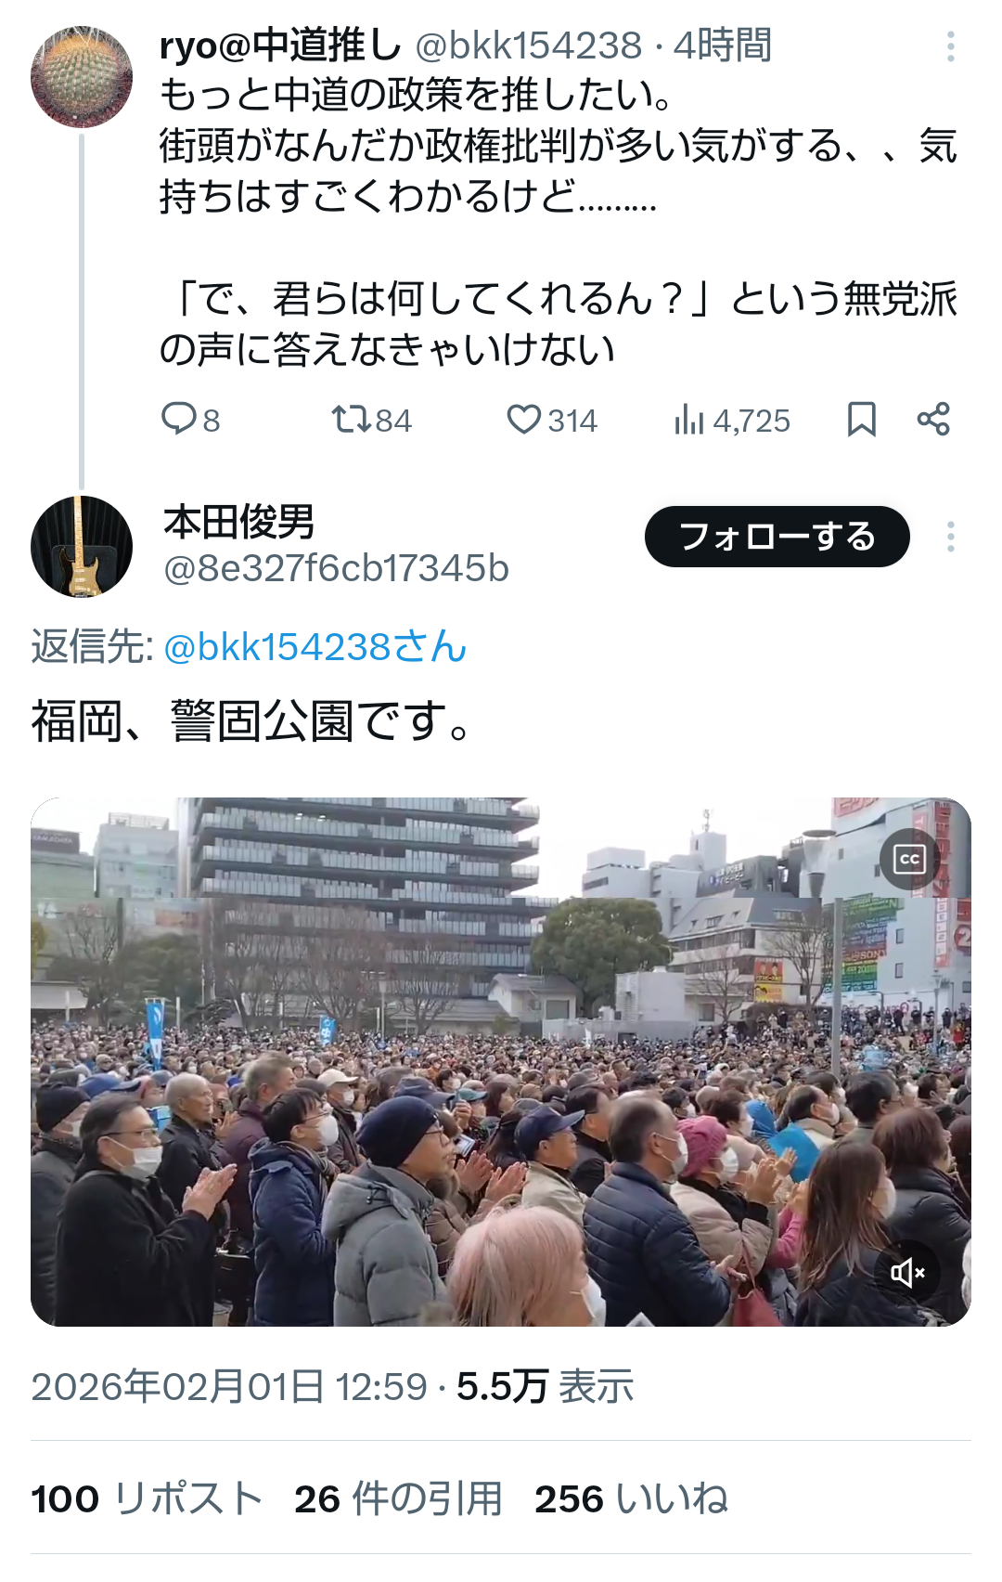Share ryo's tweet via share icon

click(933, 420)
